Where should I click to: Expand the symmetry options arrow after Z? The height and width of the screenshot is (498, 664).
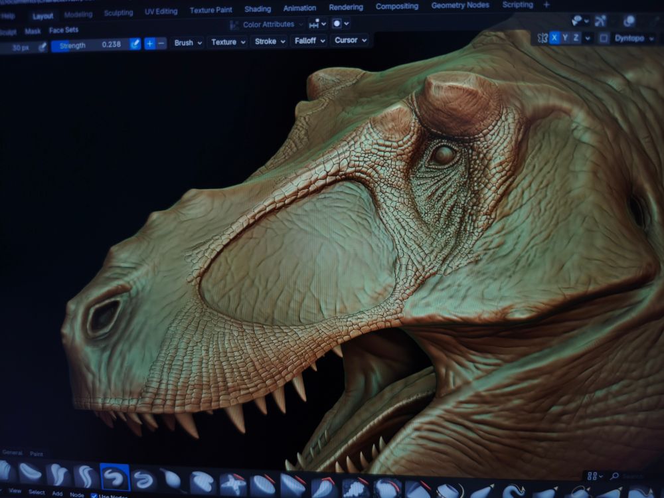click(x=588, y=39)
